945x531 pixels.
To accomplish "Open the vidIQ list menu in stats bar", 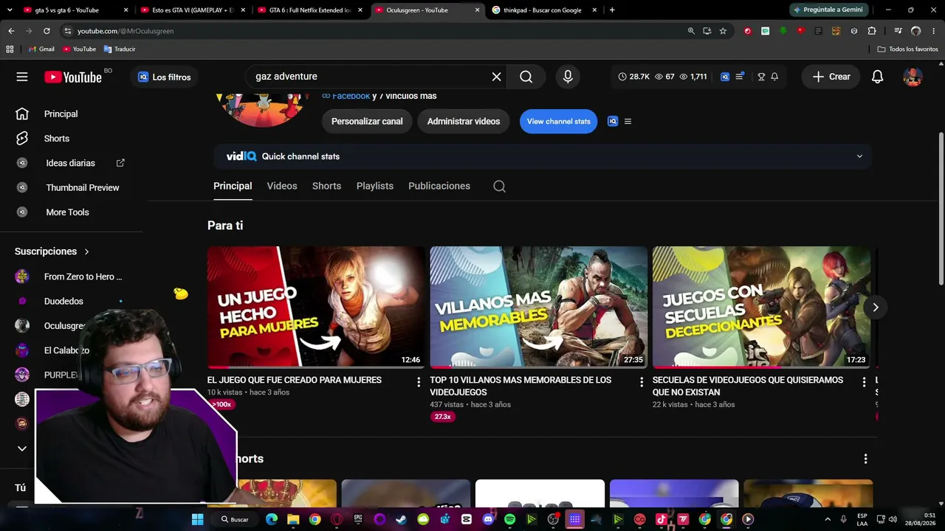I will click(x=740, y=77).
